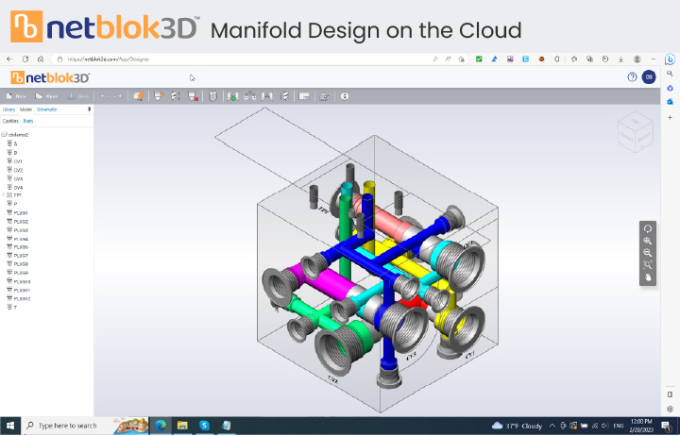Open the Nets sub-tab
The width and height of the screenshot is (680, 436).
tap(29, 121)
